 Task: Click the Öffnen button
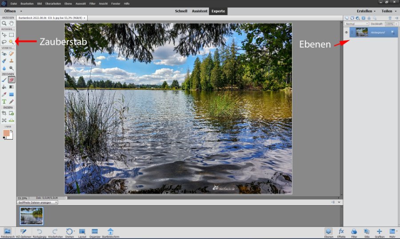point(10,11)
